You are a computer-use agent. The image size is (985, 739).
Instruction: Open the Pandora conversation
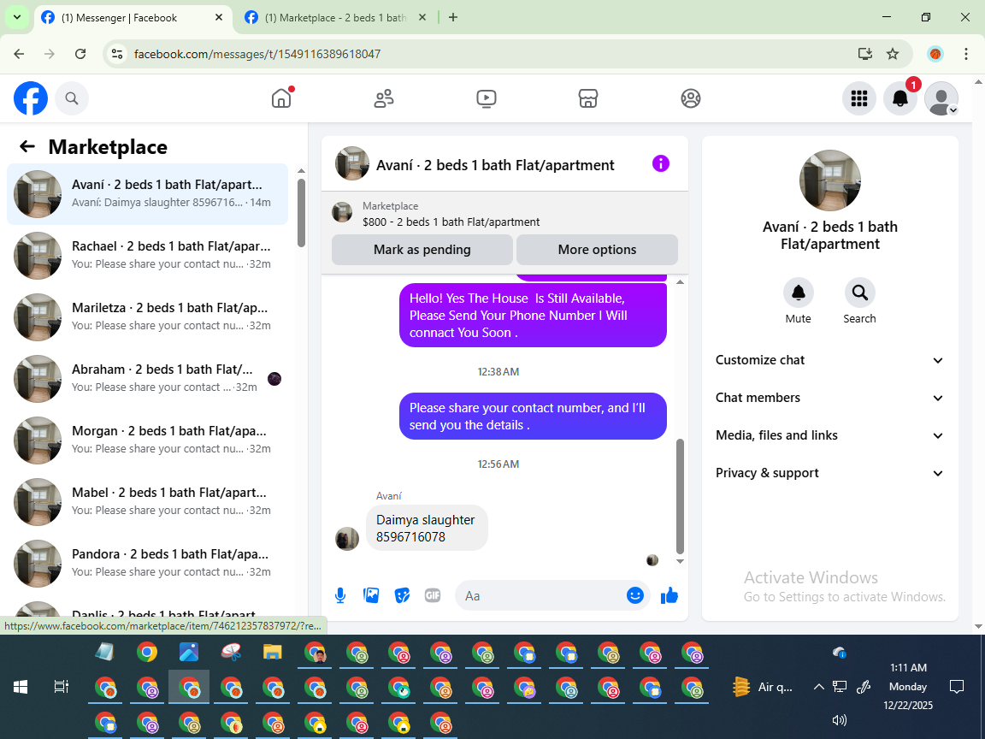tap(148, 563)
